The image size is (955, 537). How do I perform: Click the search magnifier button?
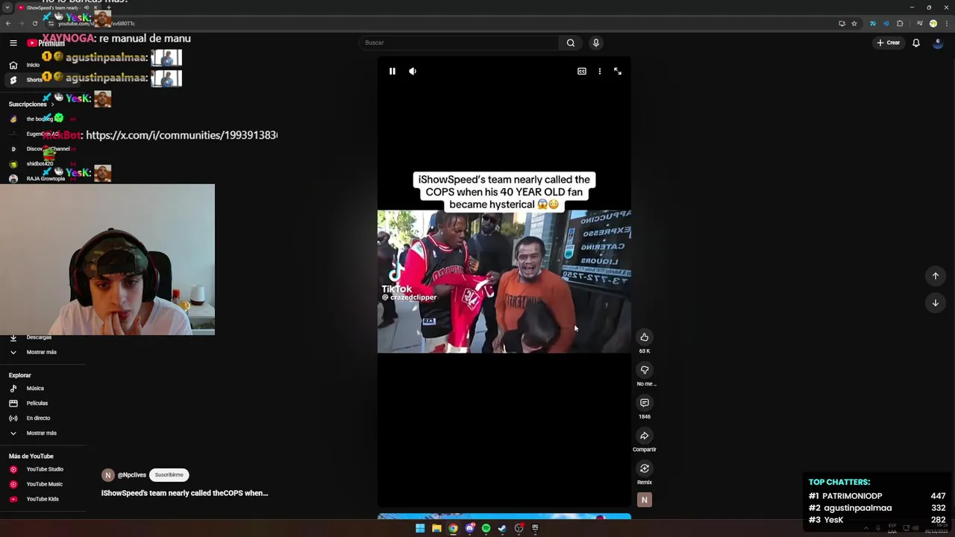pos(571,43)
